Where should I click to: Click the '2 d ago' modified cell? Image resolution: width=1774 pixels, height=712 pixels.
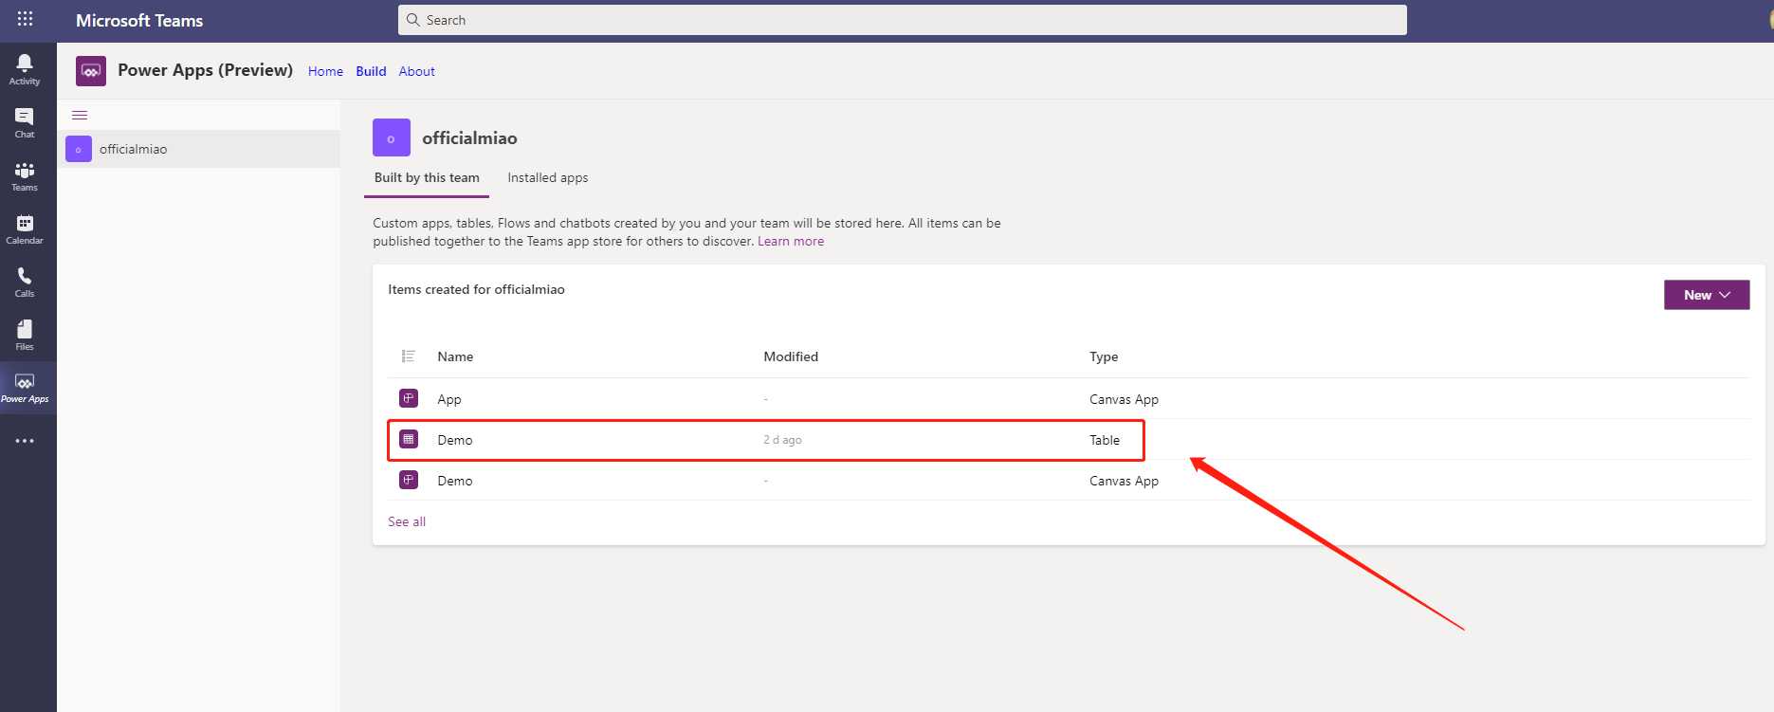tap(783, 440)
